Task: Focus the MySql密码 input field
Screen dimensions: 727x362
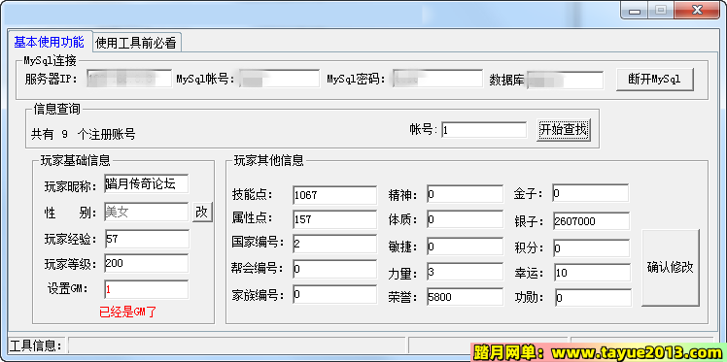Action: point(437,80)
